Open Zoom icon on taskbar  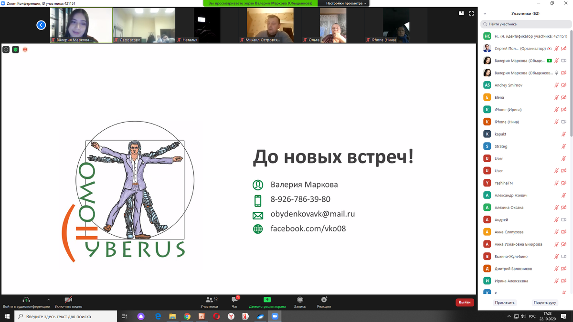[x=275, y=316]
